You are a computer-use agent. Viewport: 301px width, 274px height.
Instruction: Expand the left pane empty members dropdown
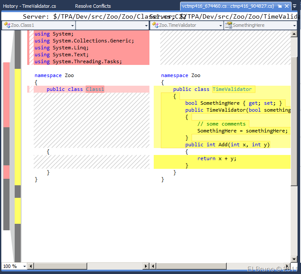(146, 26)
